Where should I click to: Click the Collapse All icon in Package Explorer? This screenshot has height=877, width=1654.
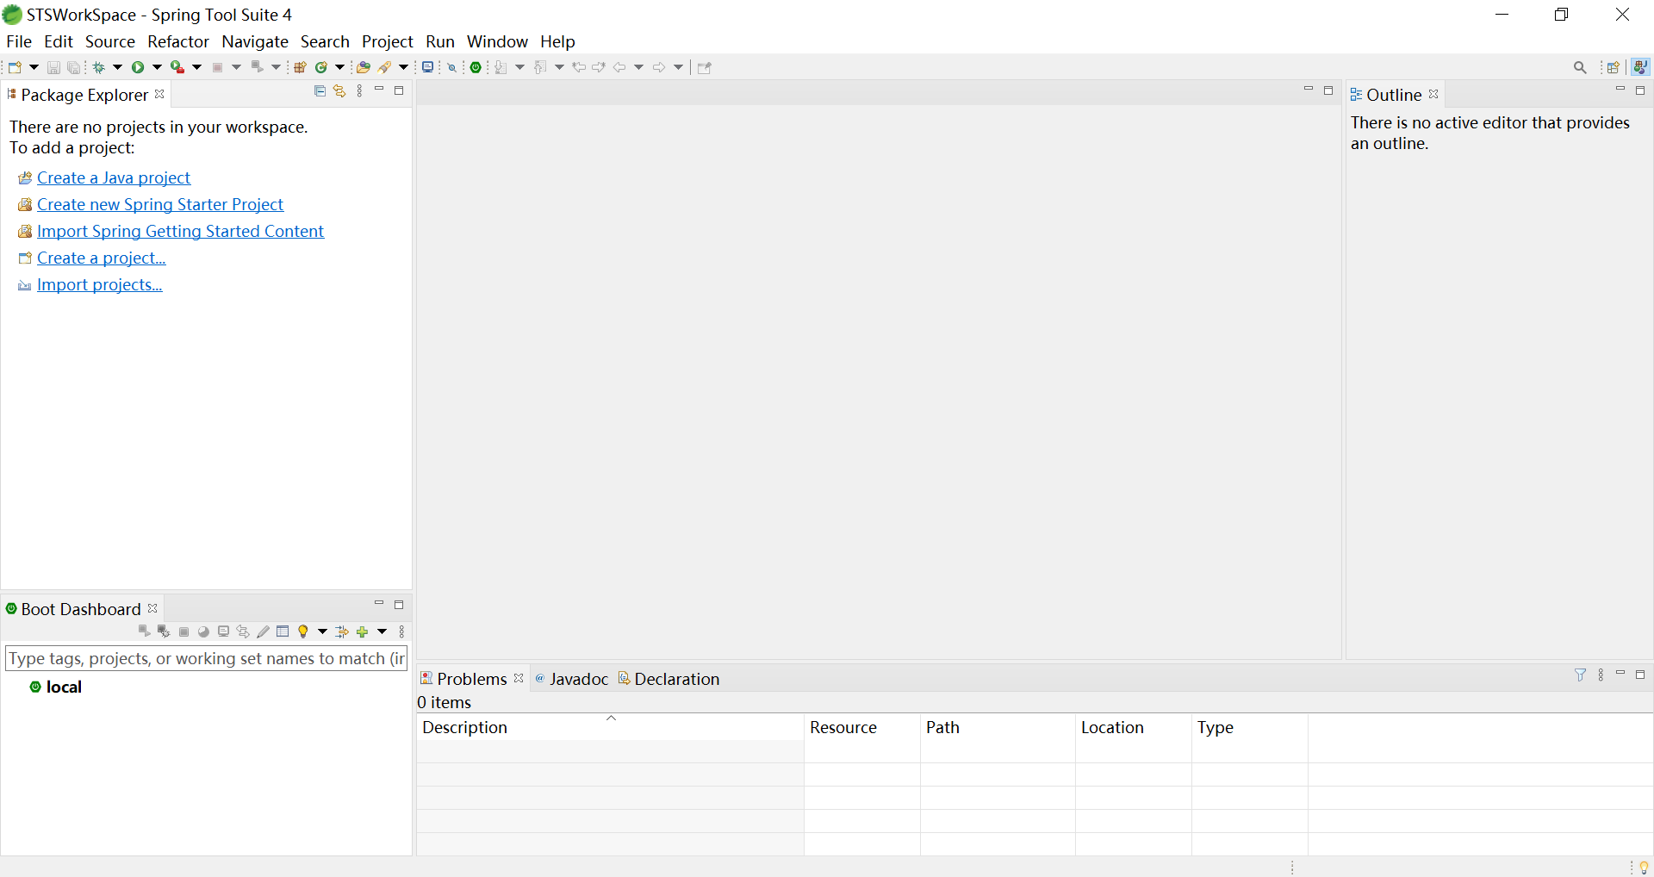[x=320, y=91]
